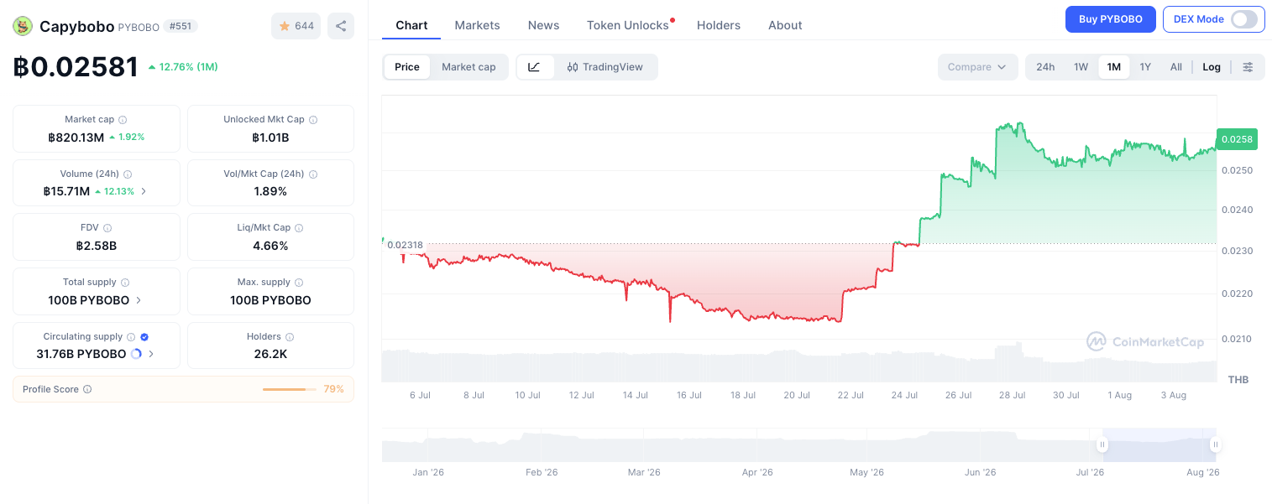This screenshot has width=1272, height=504.
Task: Click ฿820.13M market cap value
Action: [x=76, y=138]
